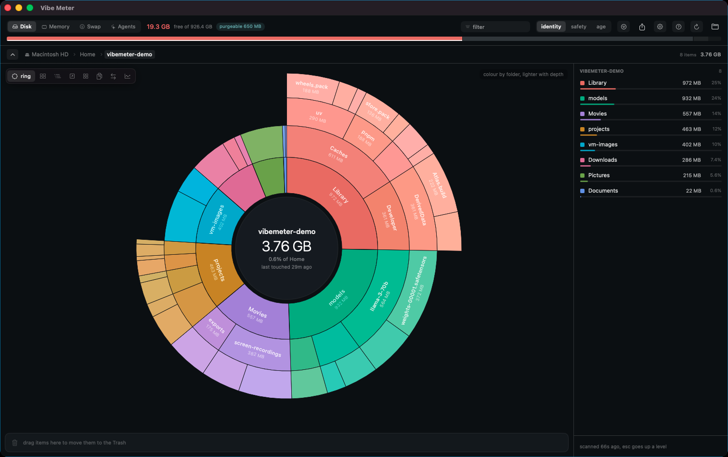This screenshot has height=457, width=728.
Task: Select the projects row in sidebar
Action: (x=650, y=130)
